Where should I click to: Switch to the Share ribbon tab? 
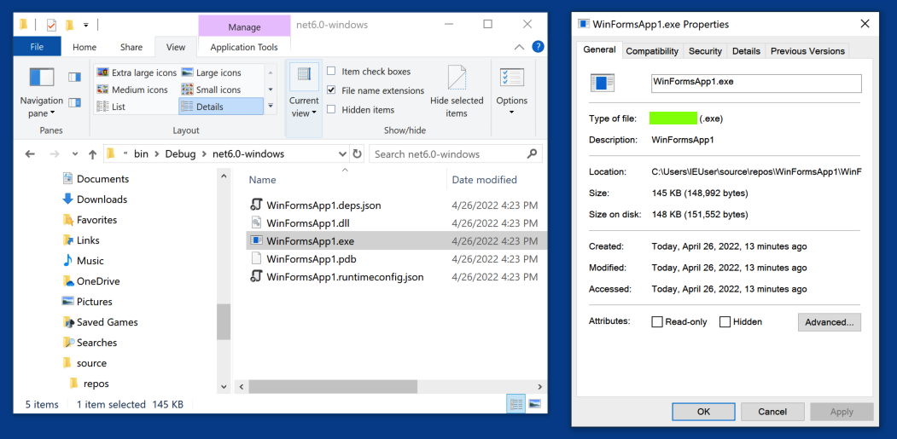coord(131,47)
